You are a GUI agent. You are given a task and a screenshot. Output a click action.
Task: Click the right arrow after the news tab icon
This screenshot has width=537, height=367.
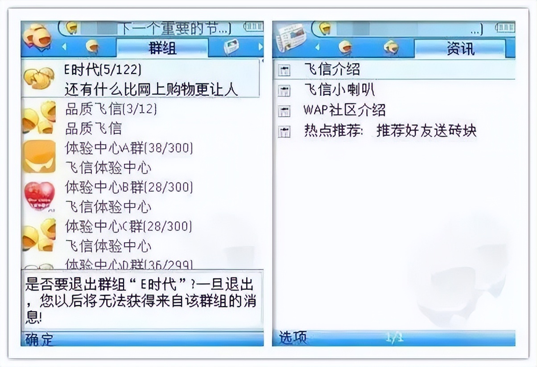pos(260,47)
